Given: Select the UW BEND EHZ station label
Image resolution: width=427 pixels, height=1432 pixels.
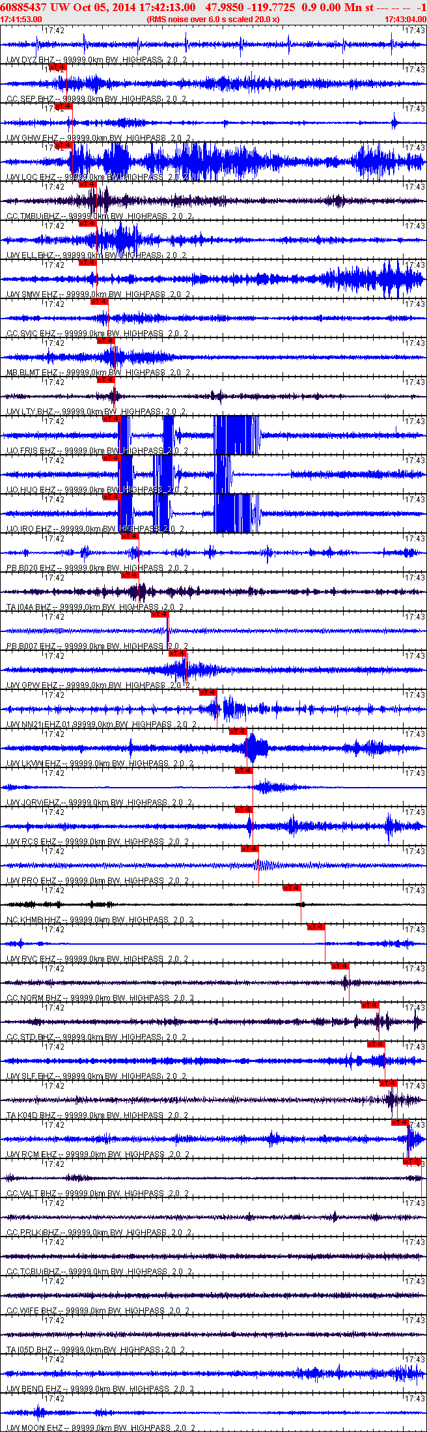Looking at the screenshot, I should pyautogui.click(x=34, y=1389).
